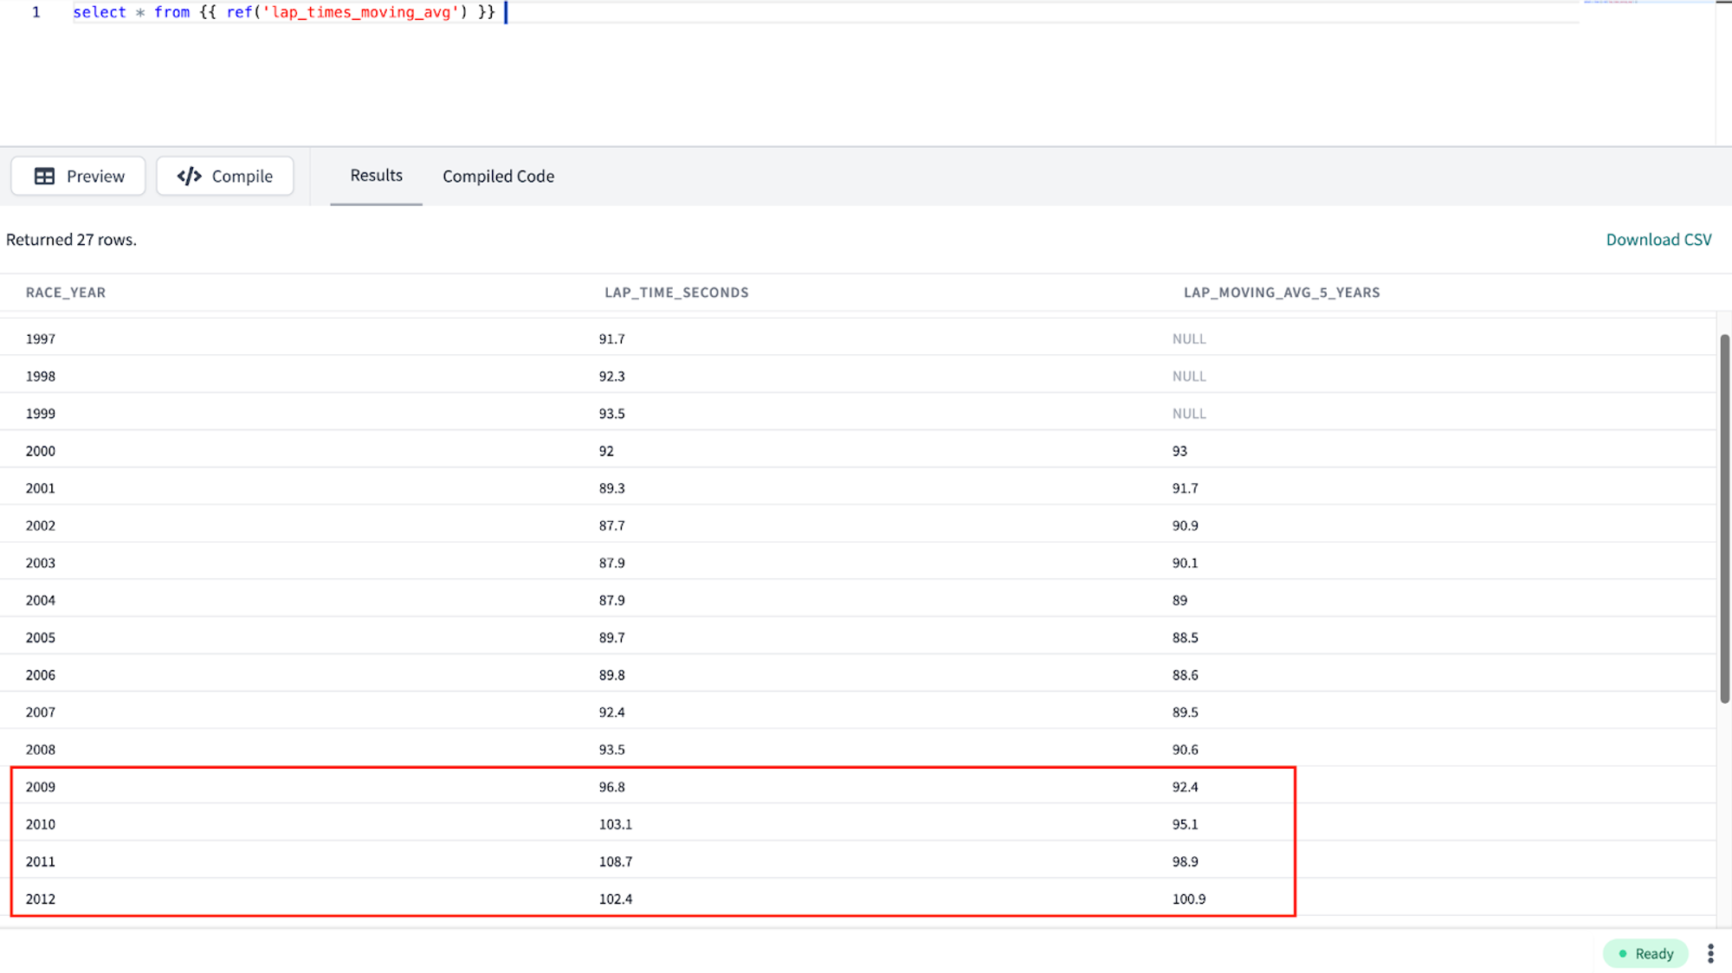Click the Compile code-brackets icon
1732x973 pixels.
coord(189,177)
